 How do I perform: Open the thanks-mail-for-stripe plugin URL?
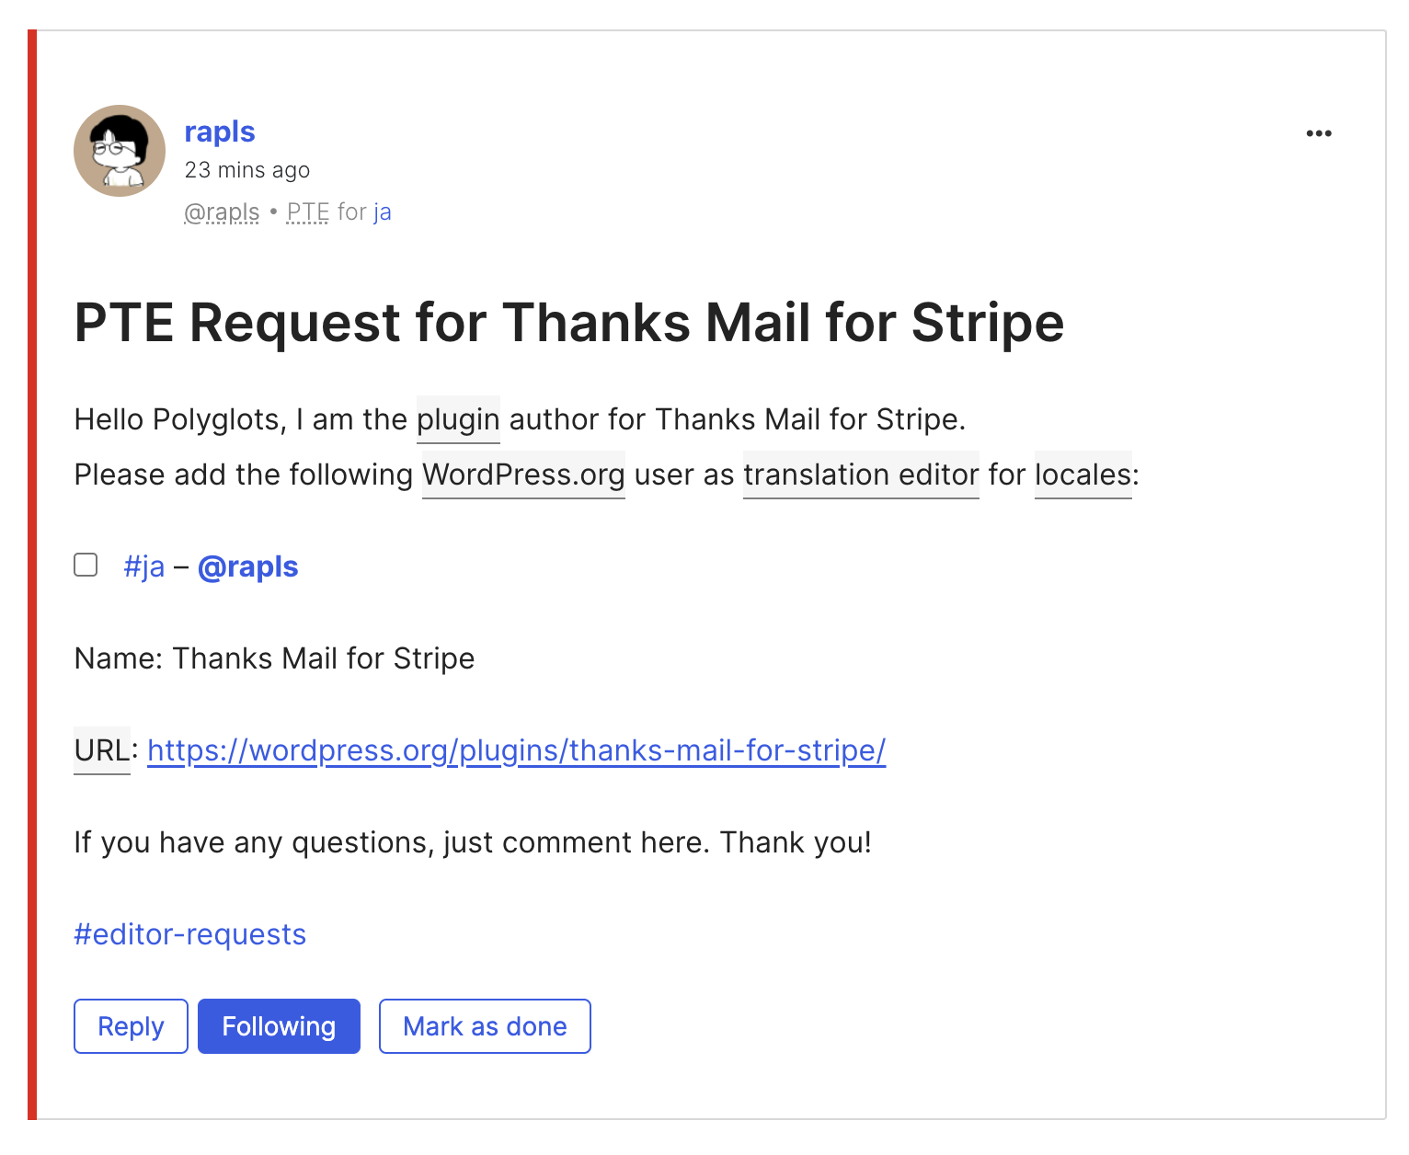pos(516,750)
